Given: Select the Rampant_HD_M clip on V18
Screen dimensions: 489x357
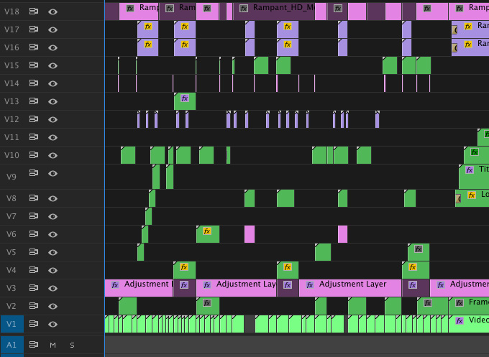Looking at the screenshot, I should click(x=274, y=11).
